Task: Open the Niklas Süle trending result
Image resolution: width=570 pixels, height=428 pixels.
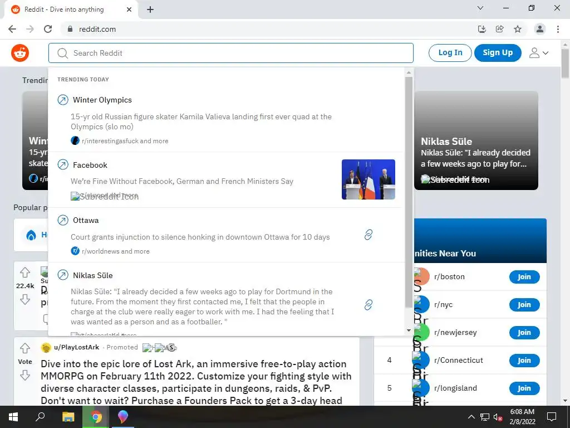Action: [x=226, y=299]
